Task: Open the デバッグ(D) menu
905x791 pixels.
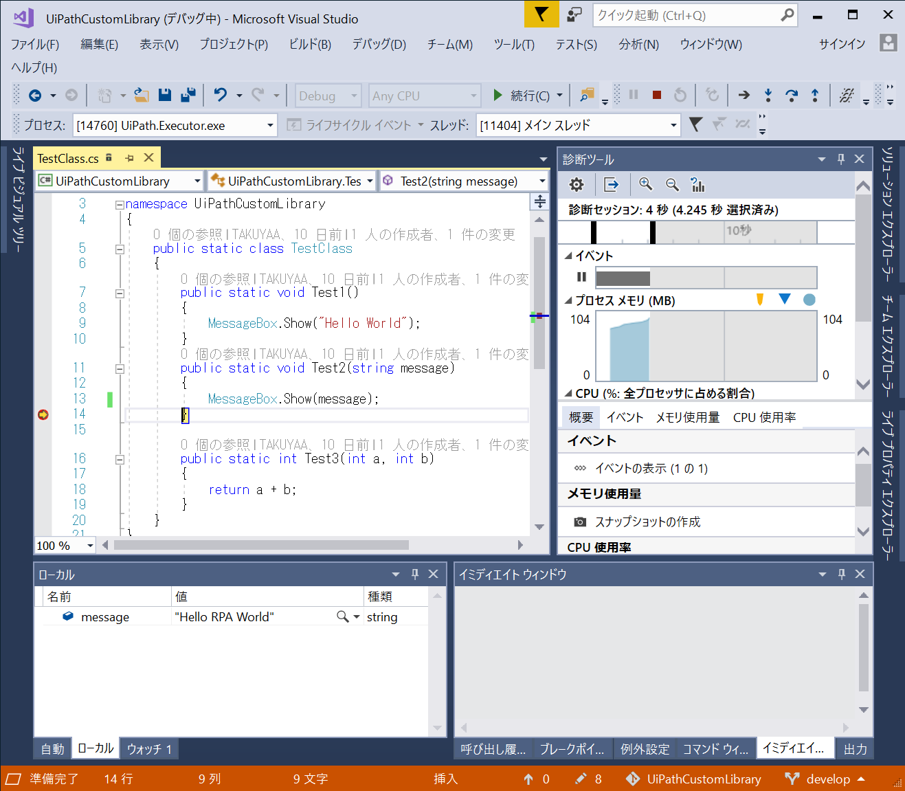Action: click(379, 45)
